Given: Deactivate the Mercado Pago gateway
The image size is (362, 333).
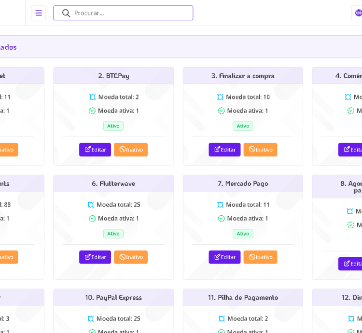Looking at the screenshot, I should 260,257.
